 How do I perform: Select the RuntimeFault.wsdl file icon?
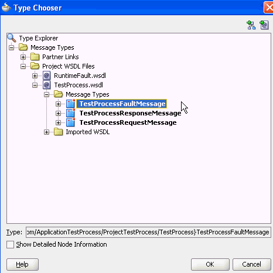pos(47,76)
